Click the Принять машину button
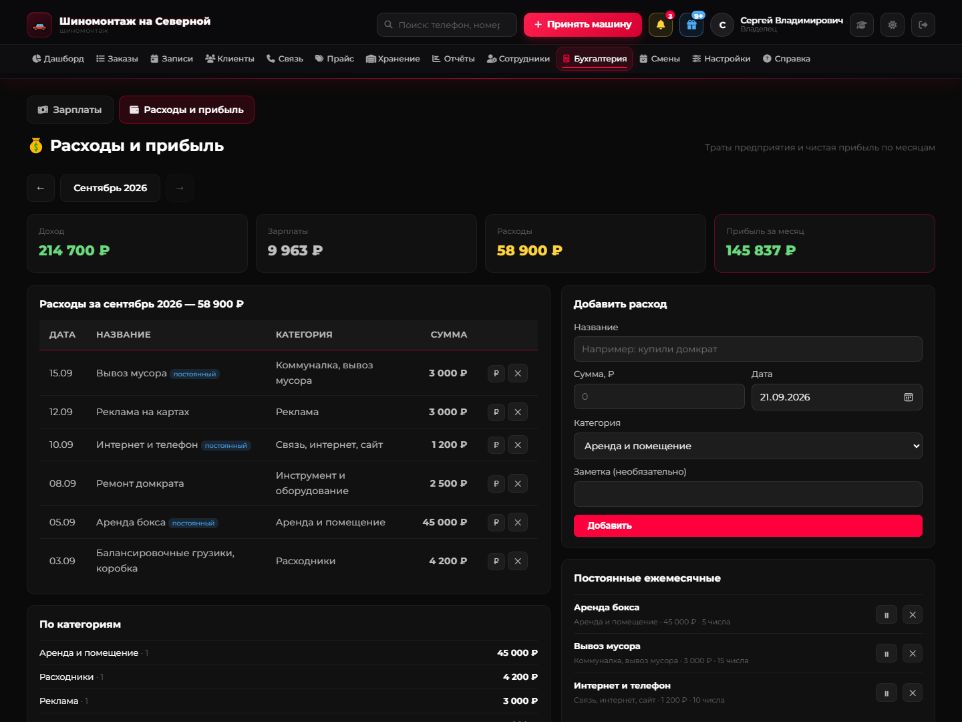This screenshot has width=962, height=722. click(583, 25)
